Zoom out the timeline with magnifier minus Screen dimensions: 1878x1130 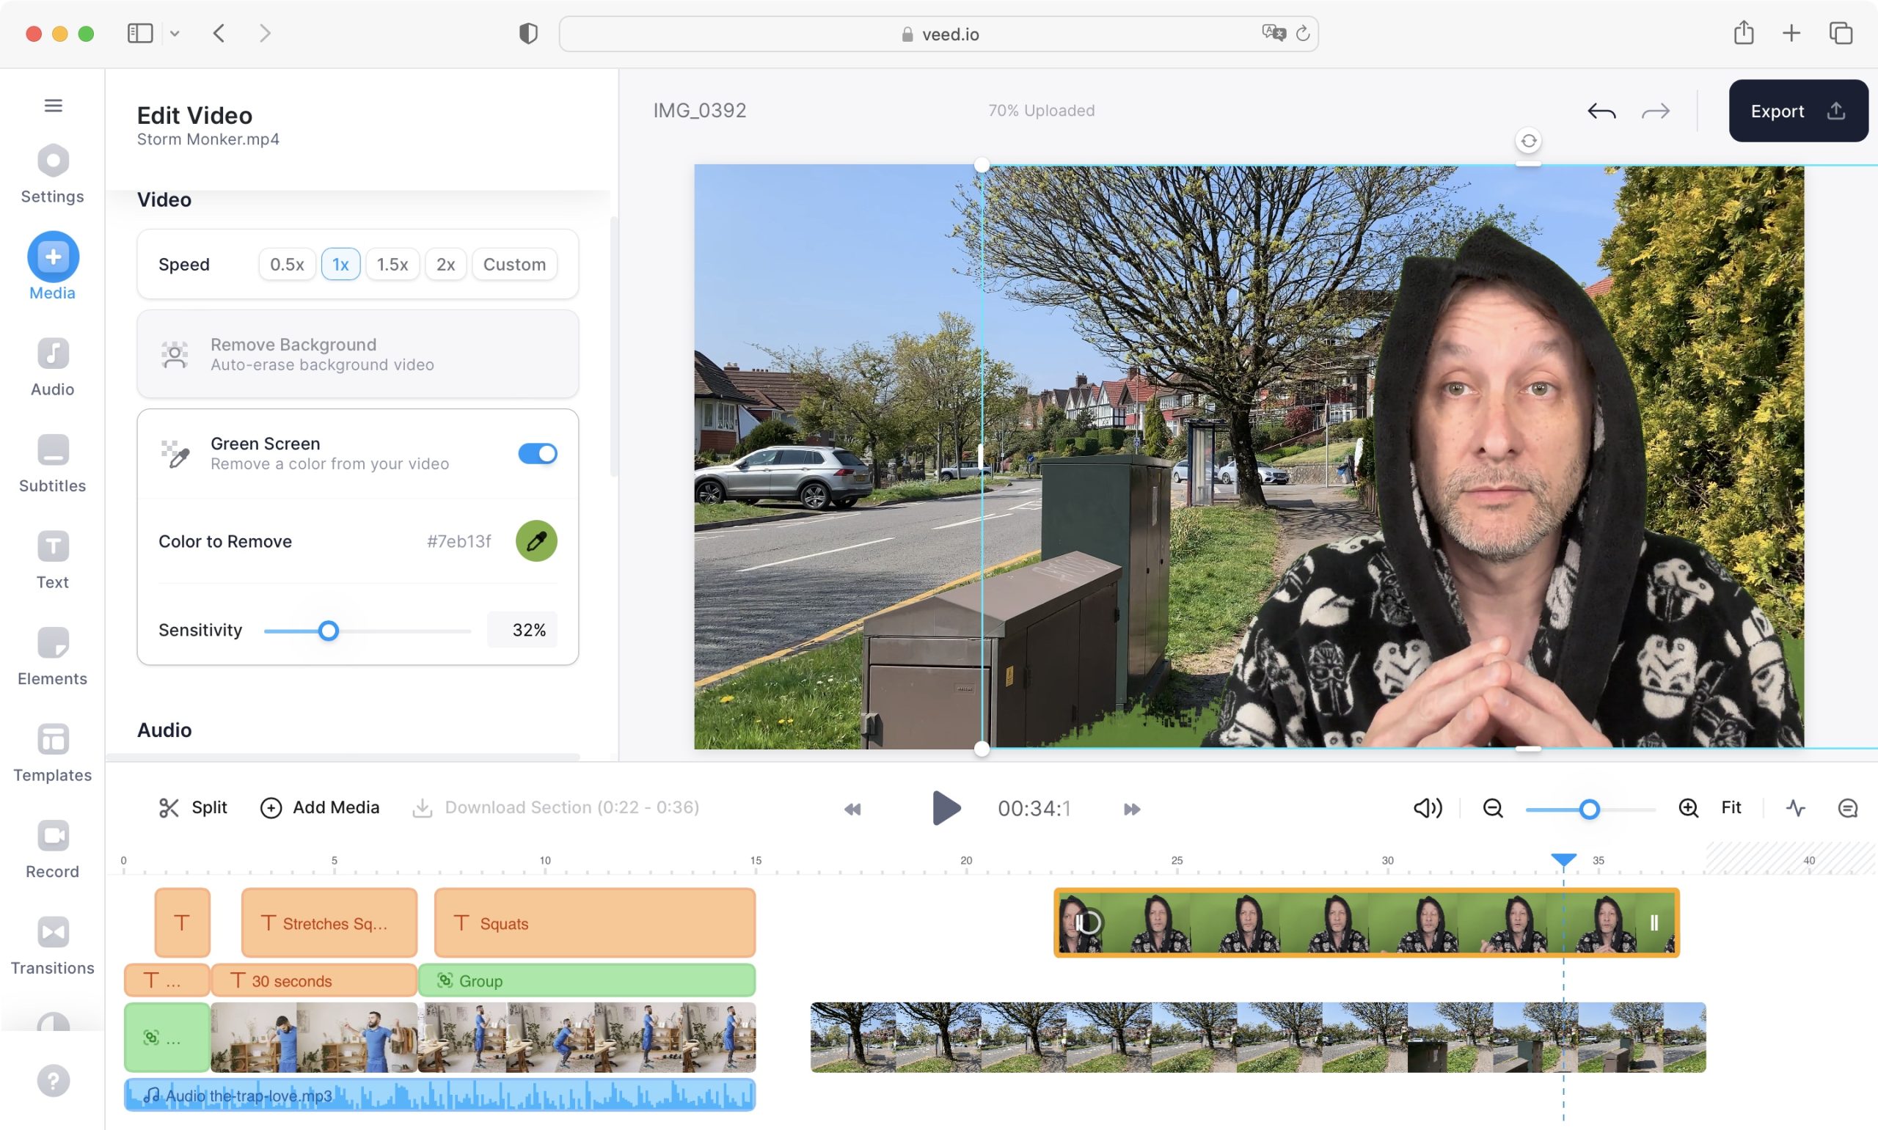[x=1493, y=808]
